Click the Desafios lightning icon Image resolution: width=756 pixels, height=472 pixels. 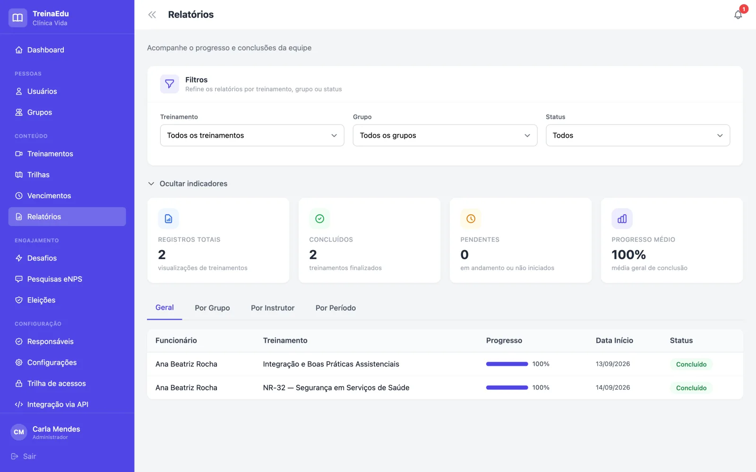19,258
